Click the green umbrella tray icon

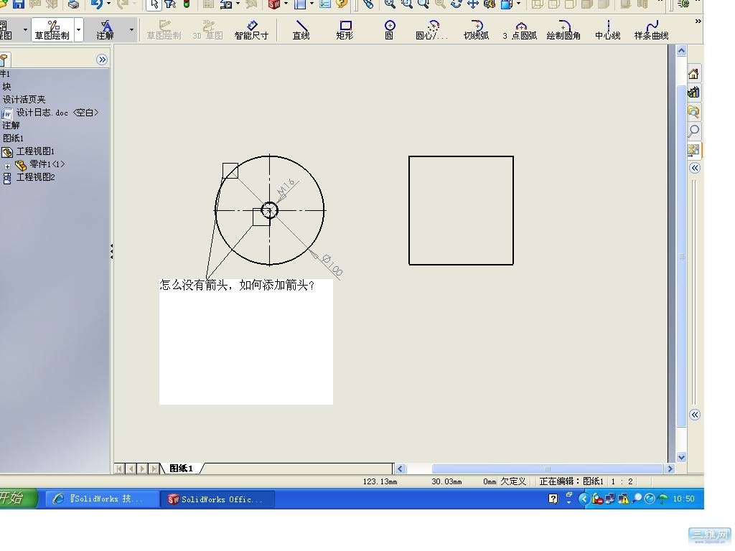(x=663, y=499)
